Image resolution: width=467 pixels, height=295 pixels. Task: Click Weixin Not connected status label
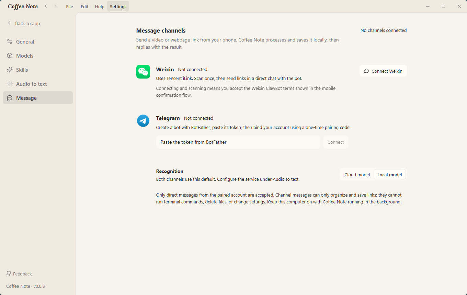pyautogui.click(x=193, y=69)
